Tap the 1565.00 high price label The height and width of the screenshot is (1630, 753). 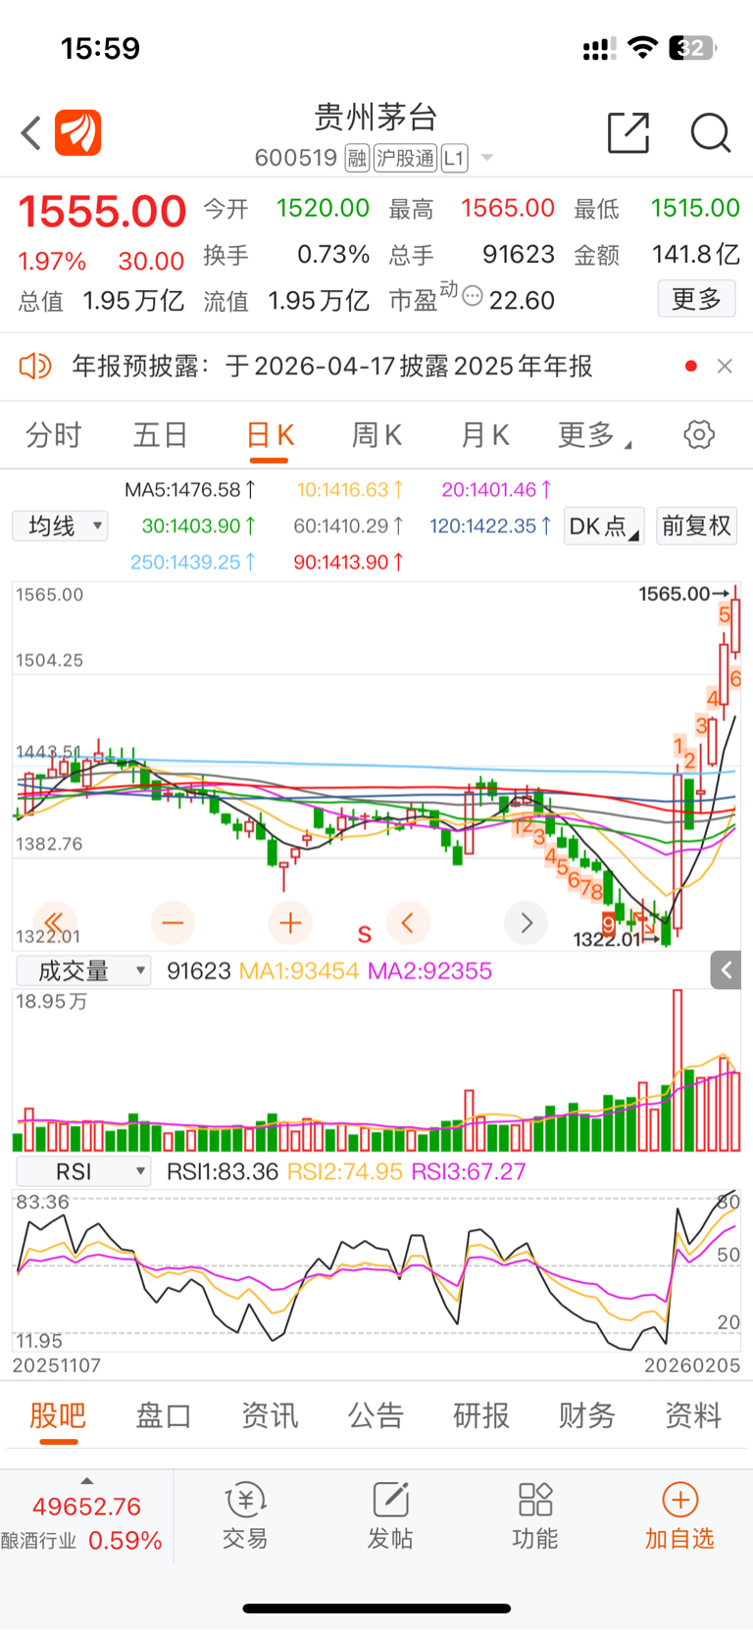[x=674, y=593]
